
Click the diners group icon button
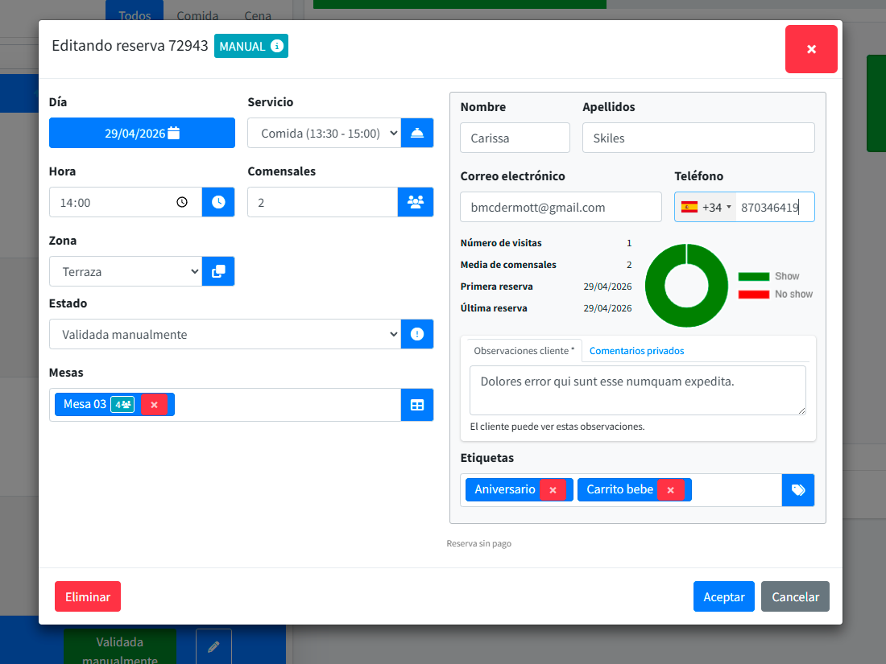416,202
